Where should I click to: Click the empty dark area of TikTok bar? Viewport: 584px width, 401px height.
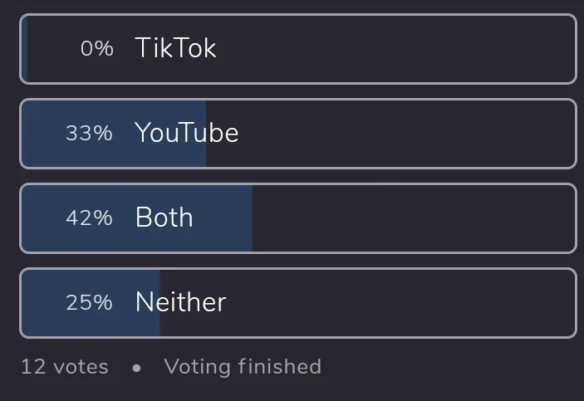(395, 49)
